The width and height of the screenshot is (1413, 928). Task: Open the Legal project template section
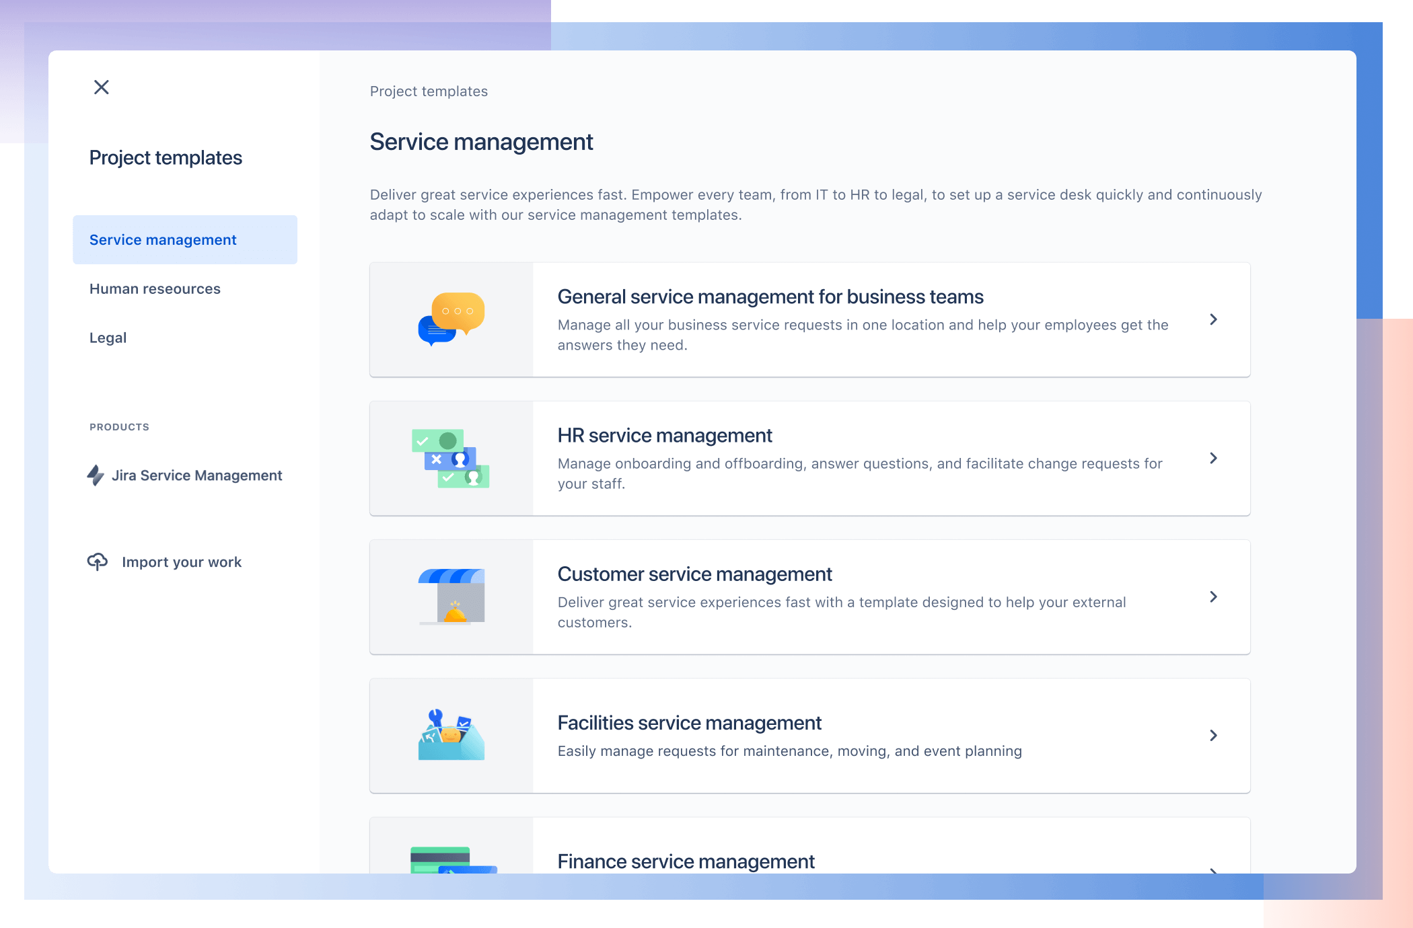107,338
